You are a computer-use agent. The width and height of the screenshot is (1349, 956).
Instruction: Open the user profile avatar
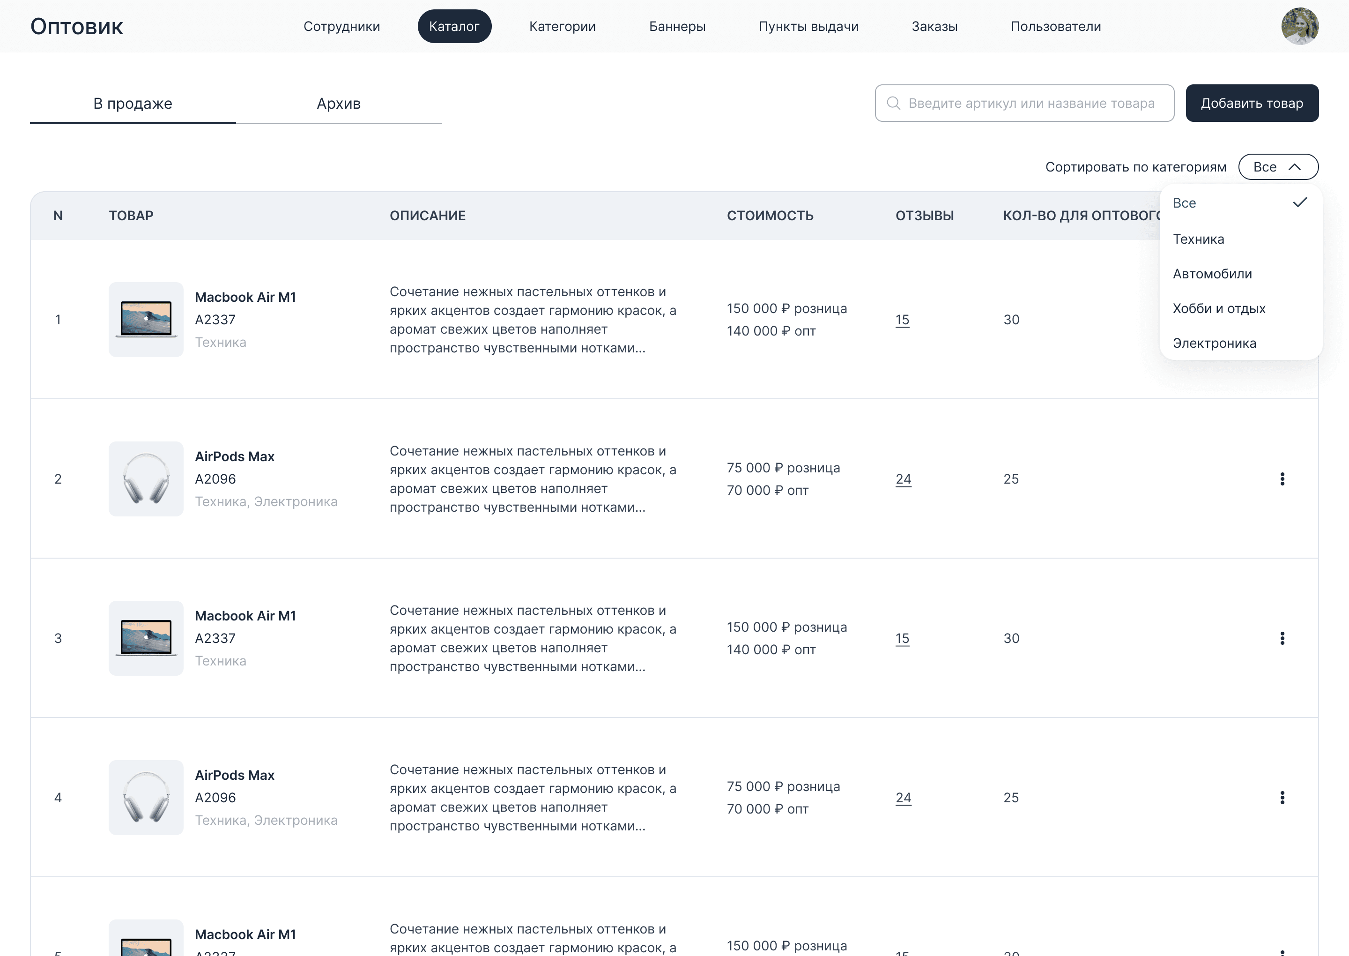[x=1299, y=27]
